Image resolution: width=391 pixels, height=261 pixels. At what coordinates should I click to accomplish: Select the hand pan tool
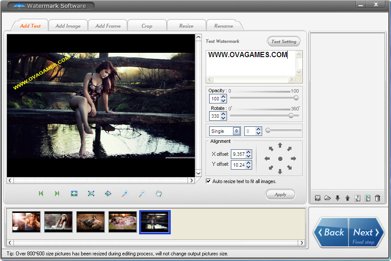158,193
